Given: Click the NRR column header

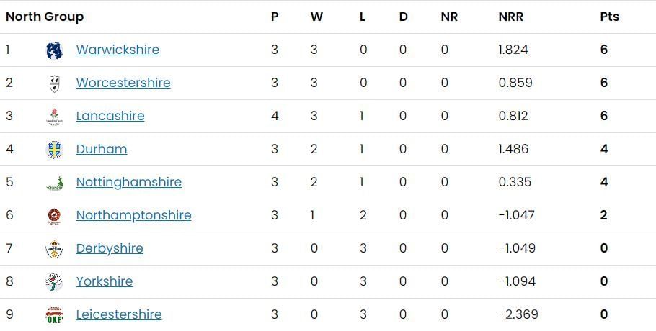Looking at the screenshot, I should pyautogui.click(x=510, y=17).
